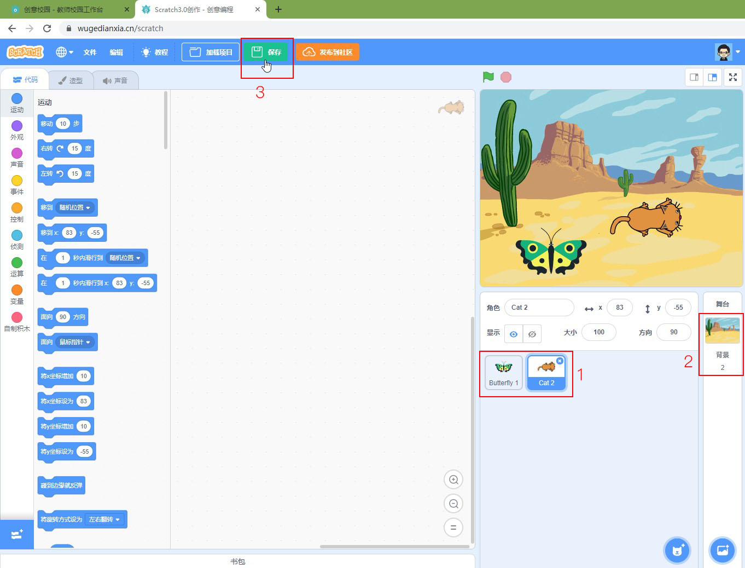The width and height of the screenshot is (745, 568).
Task: Select the 运动 block category
Action: click(x=17, y=103)
